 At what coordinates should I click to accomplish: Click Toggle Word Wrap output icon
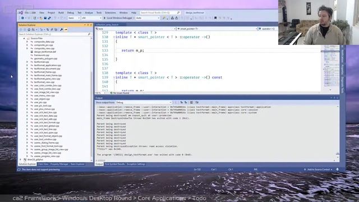coord(197,102)
